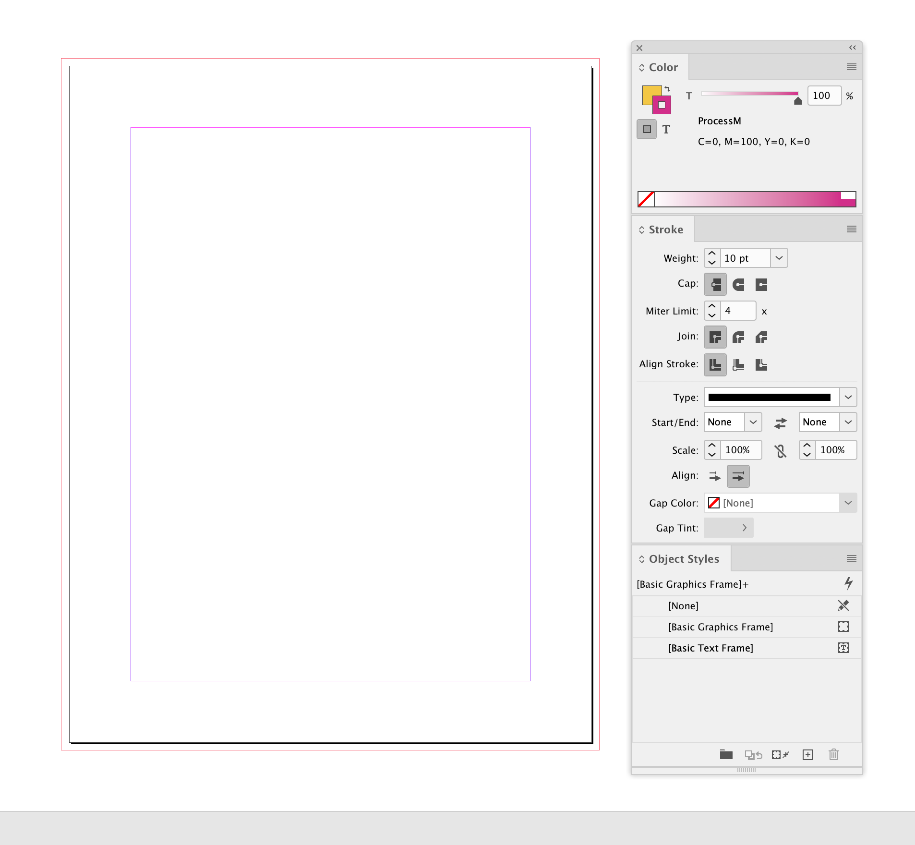Click the Object Styles panel tab
The height and width of the screenshot is (845, 915).
683,558
